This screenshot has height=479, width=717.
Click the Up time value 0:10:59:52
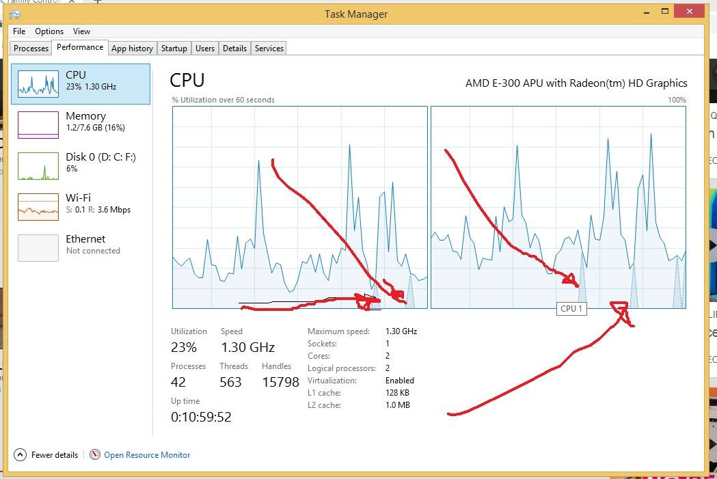click(x=201, y=417)
